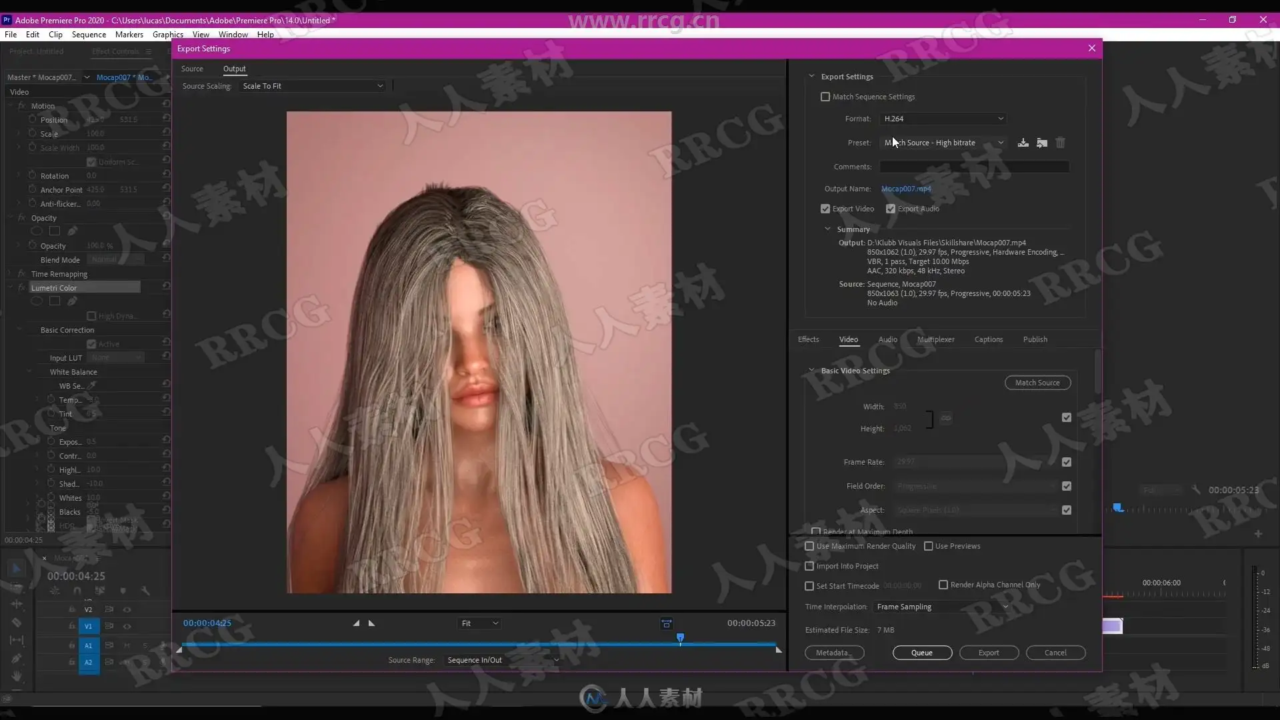Image resolution: width=1280 pixels, height=720 pixels.
Task: Toggle sync lock on track A1
Action: pos(109,645)
